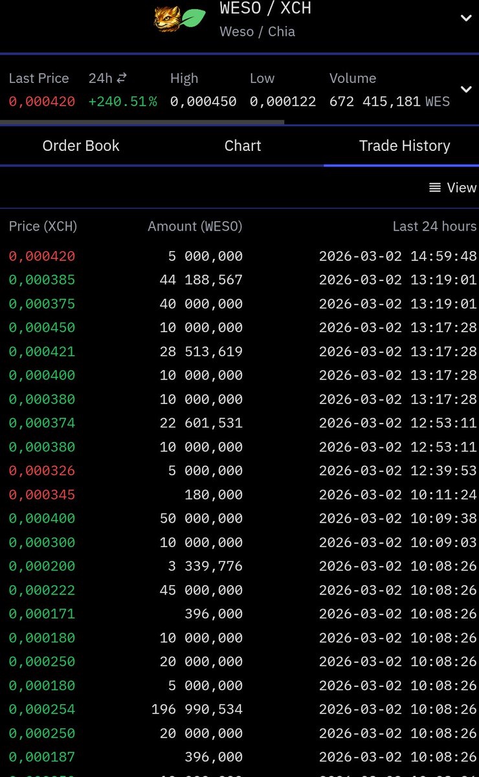The height and width of the screenshot is (777, 479).
Task: Click the price 0,000200
Action: tap(42, 566)
